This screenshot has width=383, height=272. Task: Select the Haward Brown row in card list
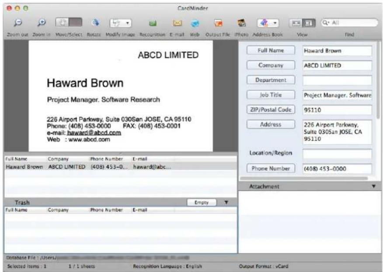coord(121,167)
